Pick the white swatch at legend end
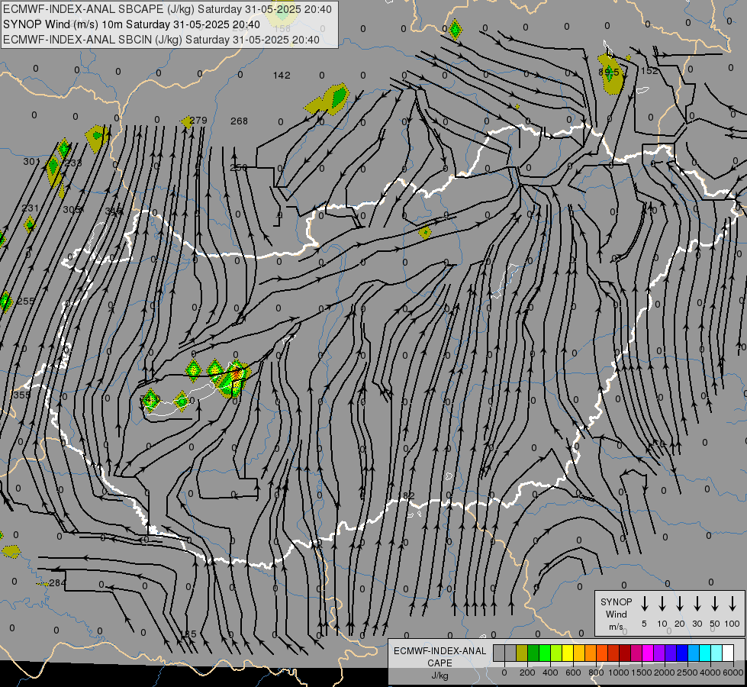The image size is (747, 687). (728, 653)
